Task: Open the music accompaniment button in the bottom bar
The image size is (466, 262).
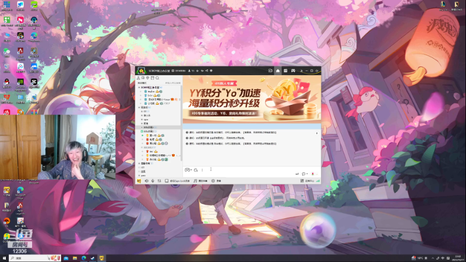Action: (x=200, y=180)
